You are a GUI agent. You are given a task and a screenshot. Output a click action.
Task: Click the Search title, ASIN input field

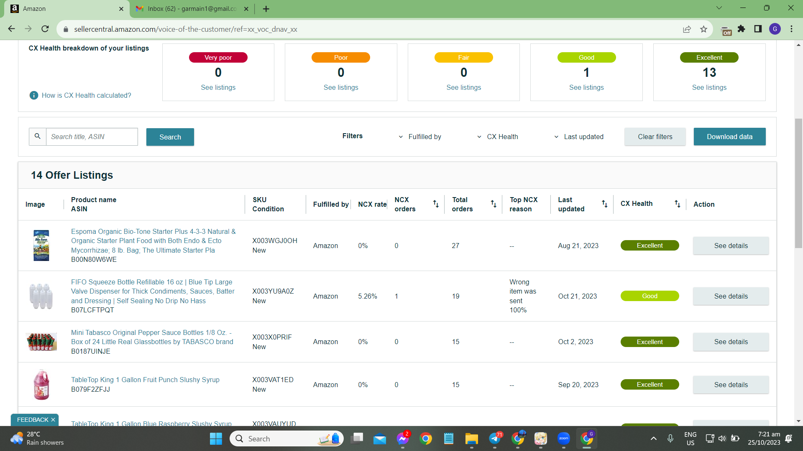[92, 137]
